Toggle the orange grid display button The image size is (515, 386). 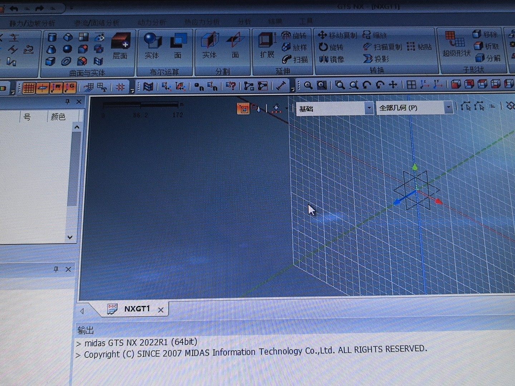(29, 88)
